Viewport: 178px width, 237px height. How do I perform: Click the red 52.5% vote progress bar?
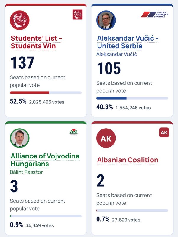[x=46, y=92]
